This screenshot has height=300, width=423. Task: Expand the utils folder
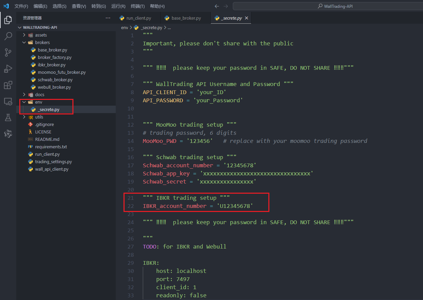39,117
